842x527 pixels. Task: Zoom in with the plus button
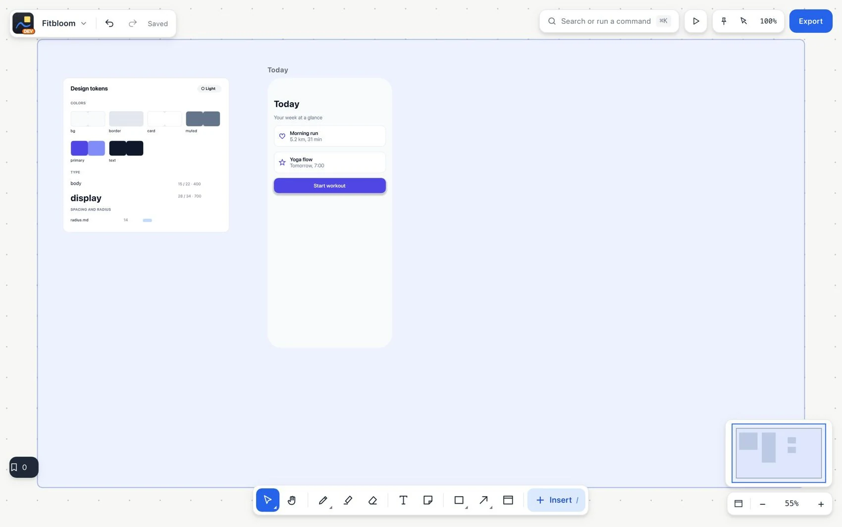pos(821,504)
